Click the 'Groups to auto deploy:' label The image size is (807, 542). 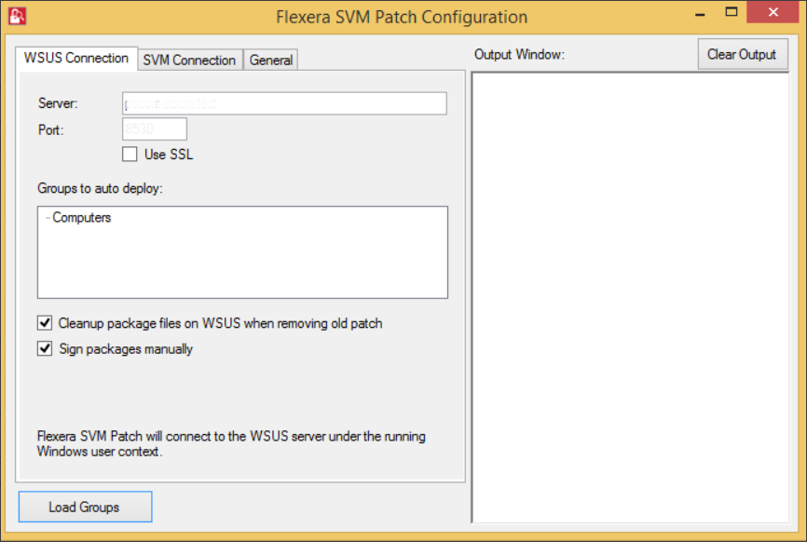click(x=100, y=189)
